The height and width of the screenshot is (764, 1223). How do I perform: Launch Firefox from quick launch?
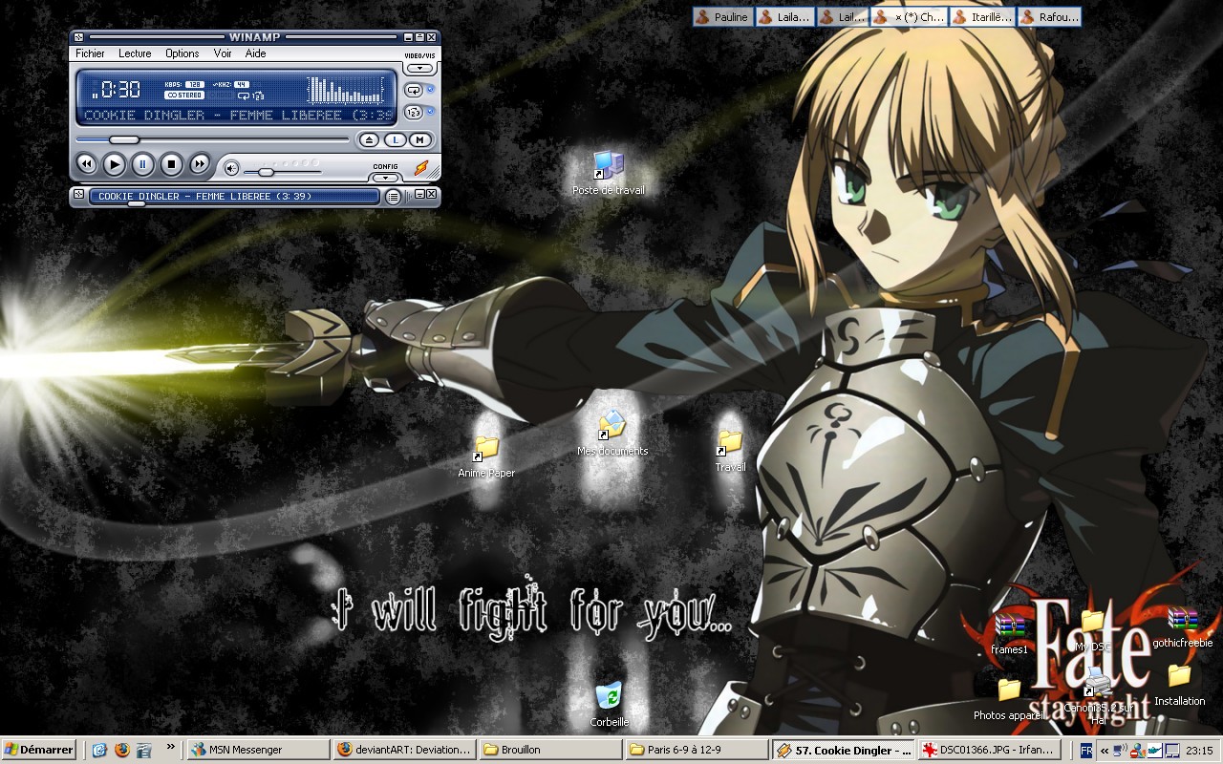121,750
